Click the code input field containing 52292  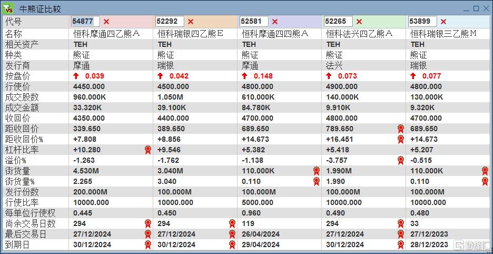pos(170,22)
